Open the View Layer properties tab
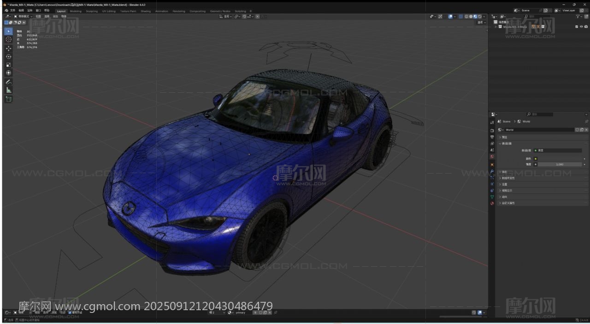The width and height of the screenshot is (590, 324). (492, 144)
